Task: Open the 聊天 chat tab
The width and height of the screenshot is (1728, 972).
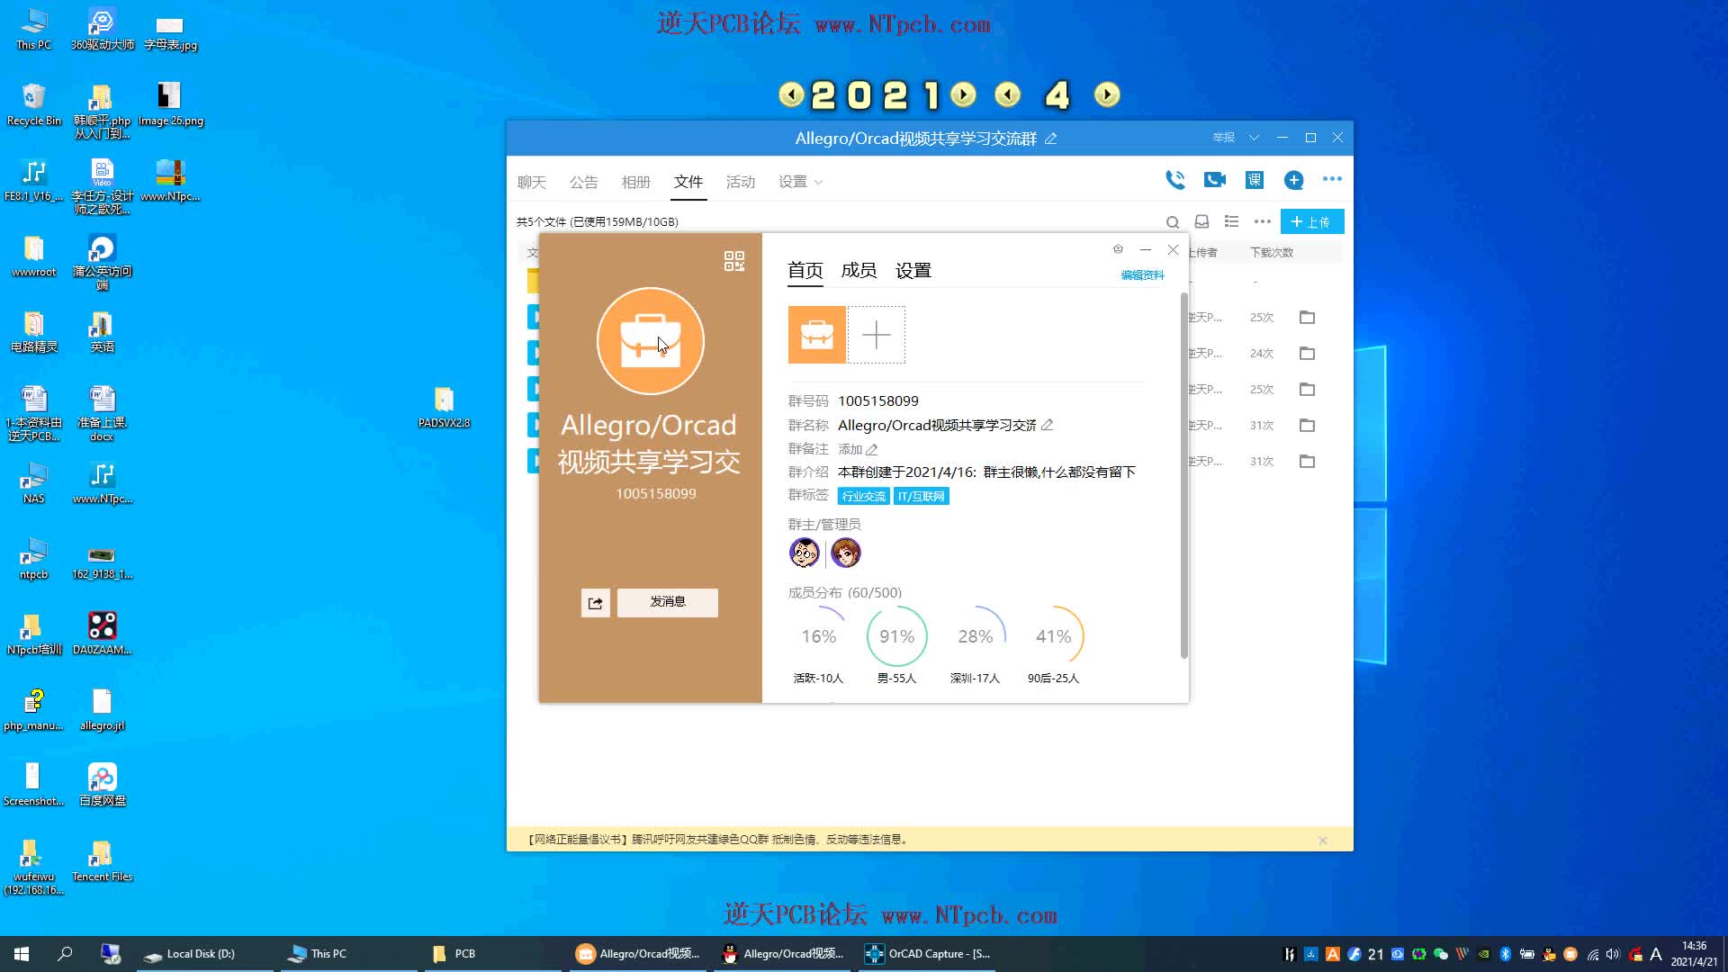Action: (531, 182)
